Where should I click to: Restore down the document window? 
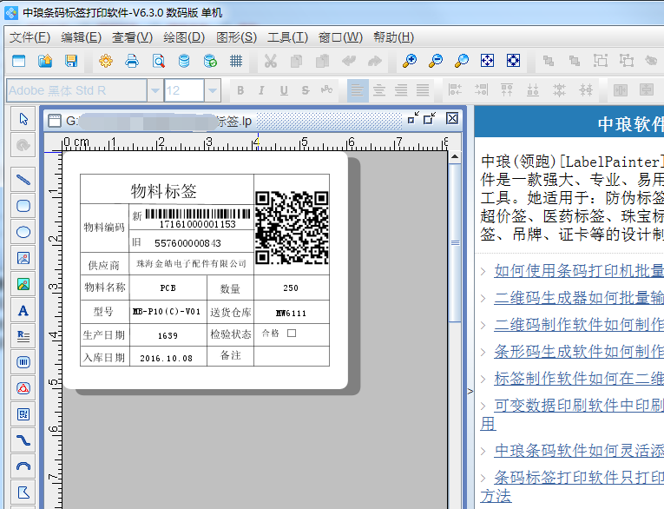click(x=430, y=119)
